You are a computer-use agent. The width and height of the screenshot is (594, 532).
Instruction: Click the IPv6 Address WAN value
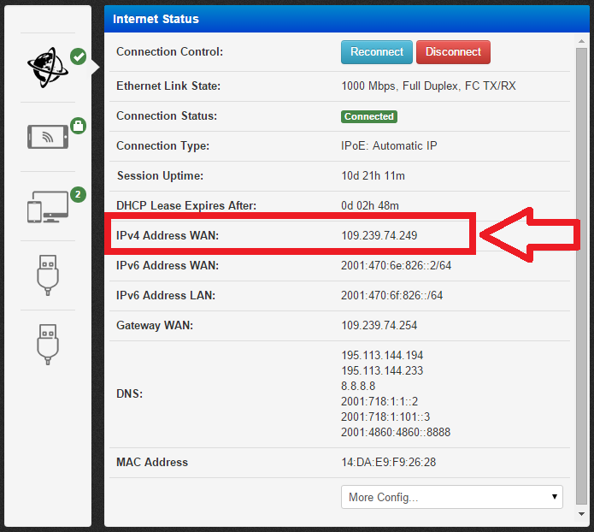[396, 266]
